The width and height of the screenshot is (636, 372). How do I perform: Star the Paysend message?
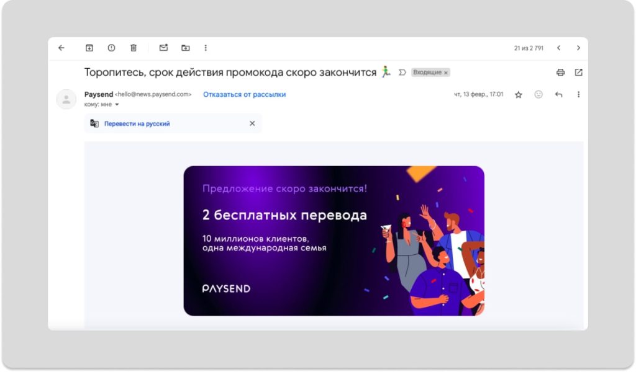tap(519, 95)
